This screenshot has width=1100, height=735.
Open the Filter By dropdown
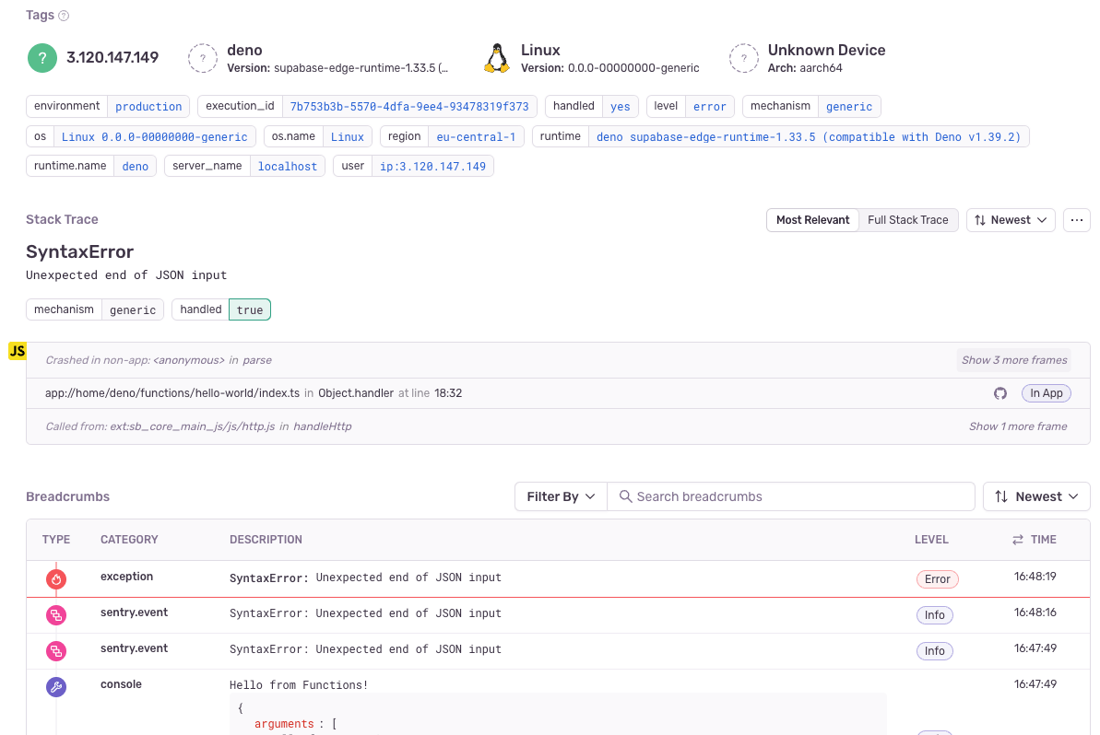coord(561,496)
